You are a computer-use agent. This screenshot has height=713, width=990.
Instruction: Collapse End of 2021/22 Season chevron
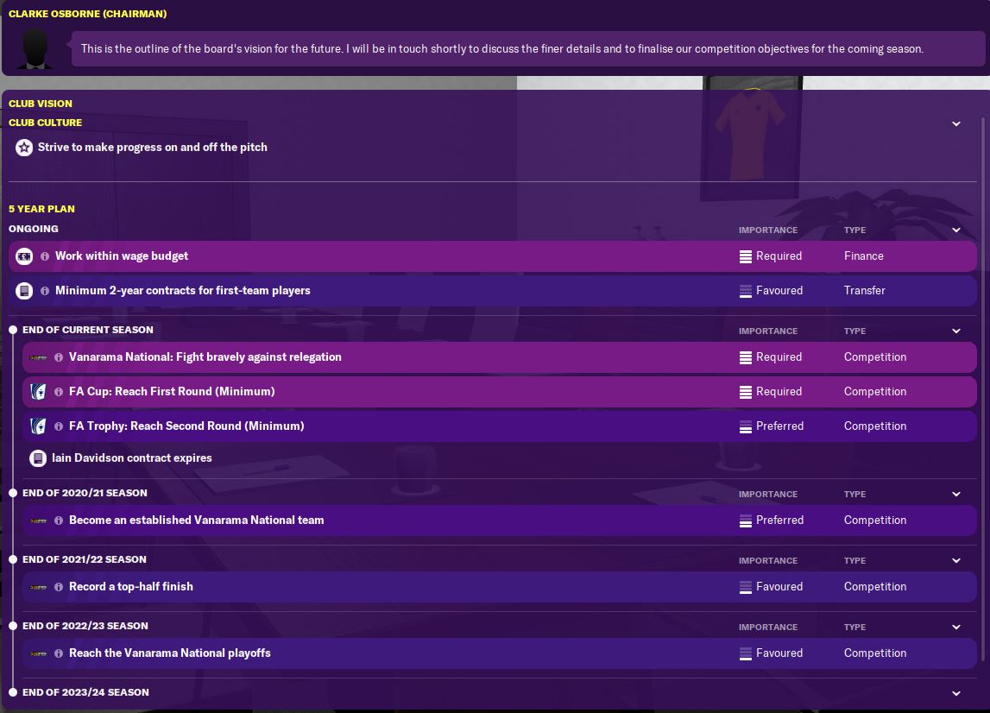pos(956,560)
